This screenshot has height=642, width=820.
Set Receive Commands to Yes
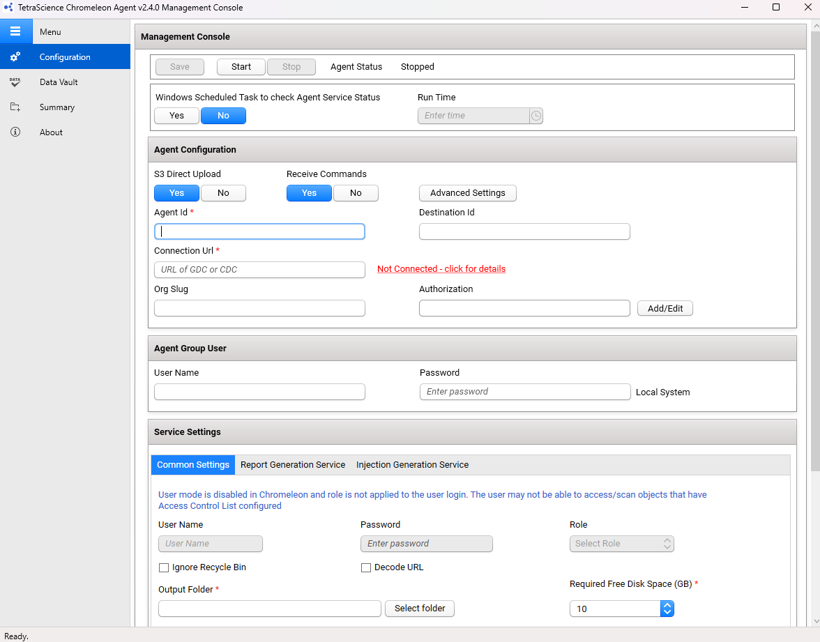point(309,193)
